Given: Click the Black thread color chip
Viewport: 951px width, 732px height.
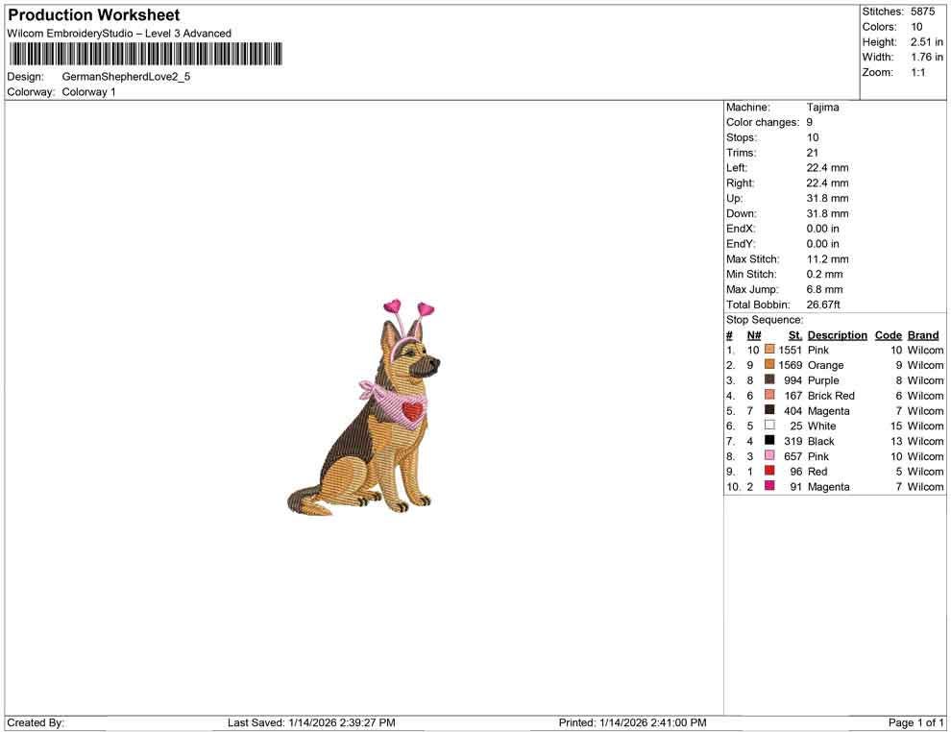Looking at the screenshot, I should click(x=768, y=441).
